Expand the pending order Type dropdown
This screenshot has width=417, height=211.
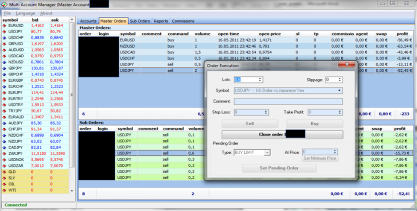(267, 152)
